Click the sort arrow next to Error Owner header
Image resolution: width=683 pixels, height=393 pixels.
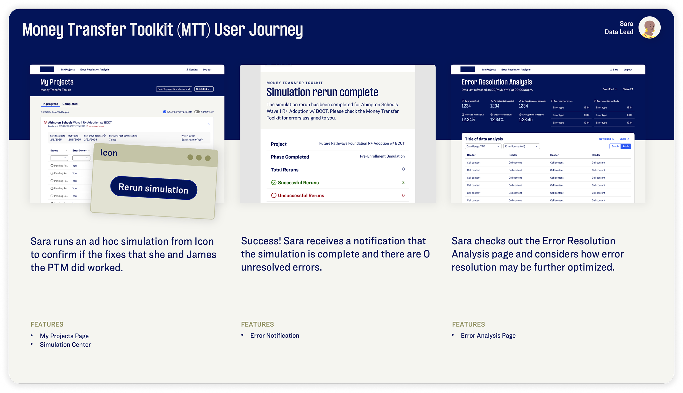(x=89, y=150)
